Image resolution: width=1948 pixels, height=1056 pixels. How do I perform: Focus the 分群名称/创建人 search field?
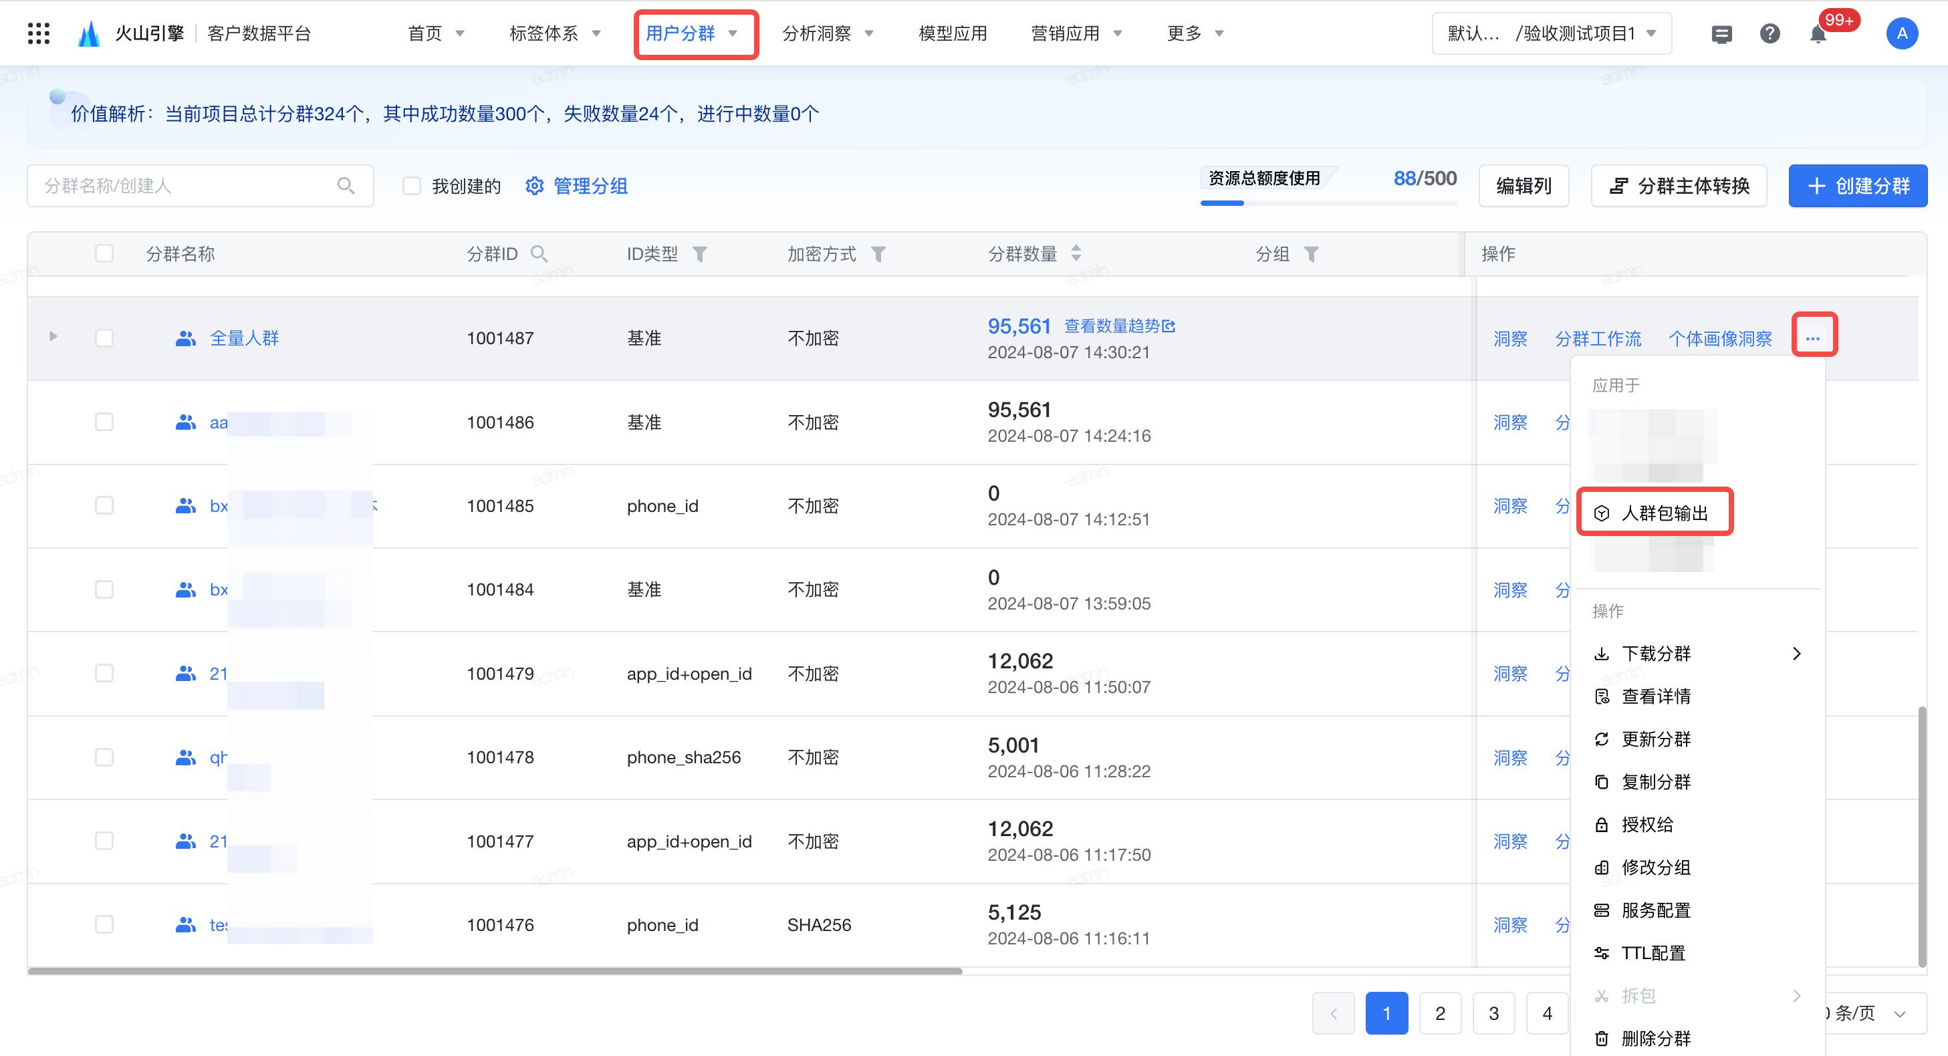pos(201,186)
